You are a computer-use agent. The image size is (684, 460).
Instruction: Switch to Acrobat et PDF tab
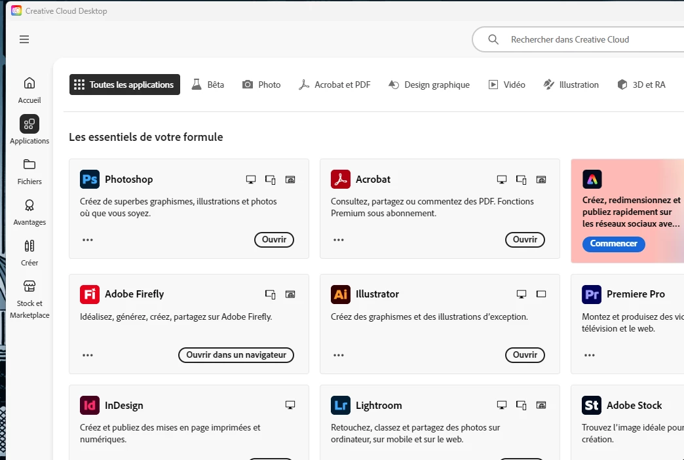pos(335,85)
